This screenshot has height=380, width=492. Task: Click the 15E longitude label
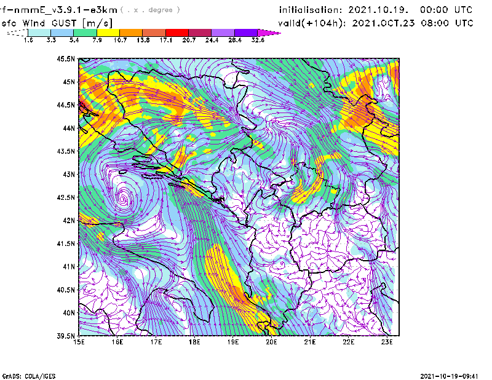click(79, 342)
